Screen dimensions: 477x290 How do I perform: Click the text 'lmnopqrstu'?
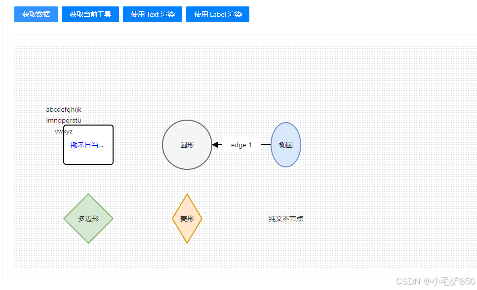pyautogui.click(x=64, y=121)
